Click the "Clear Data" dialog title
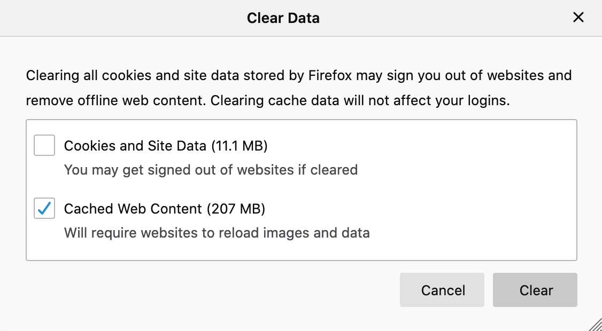Viewport: 602px width, 331px height. pyautogui.click(x=283, y=18)
